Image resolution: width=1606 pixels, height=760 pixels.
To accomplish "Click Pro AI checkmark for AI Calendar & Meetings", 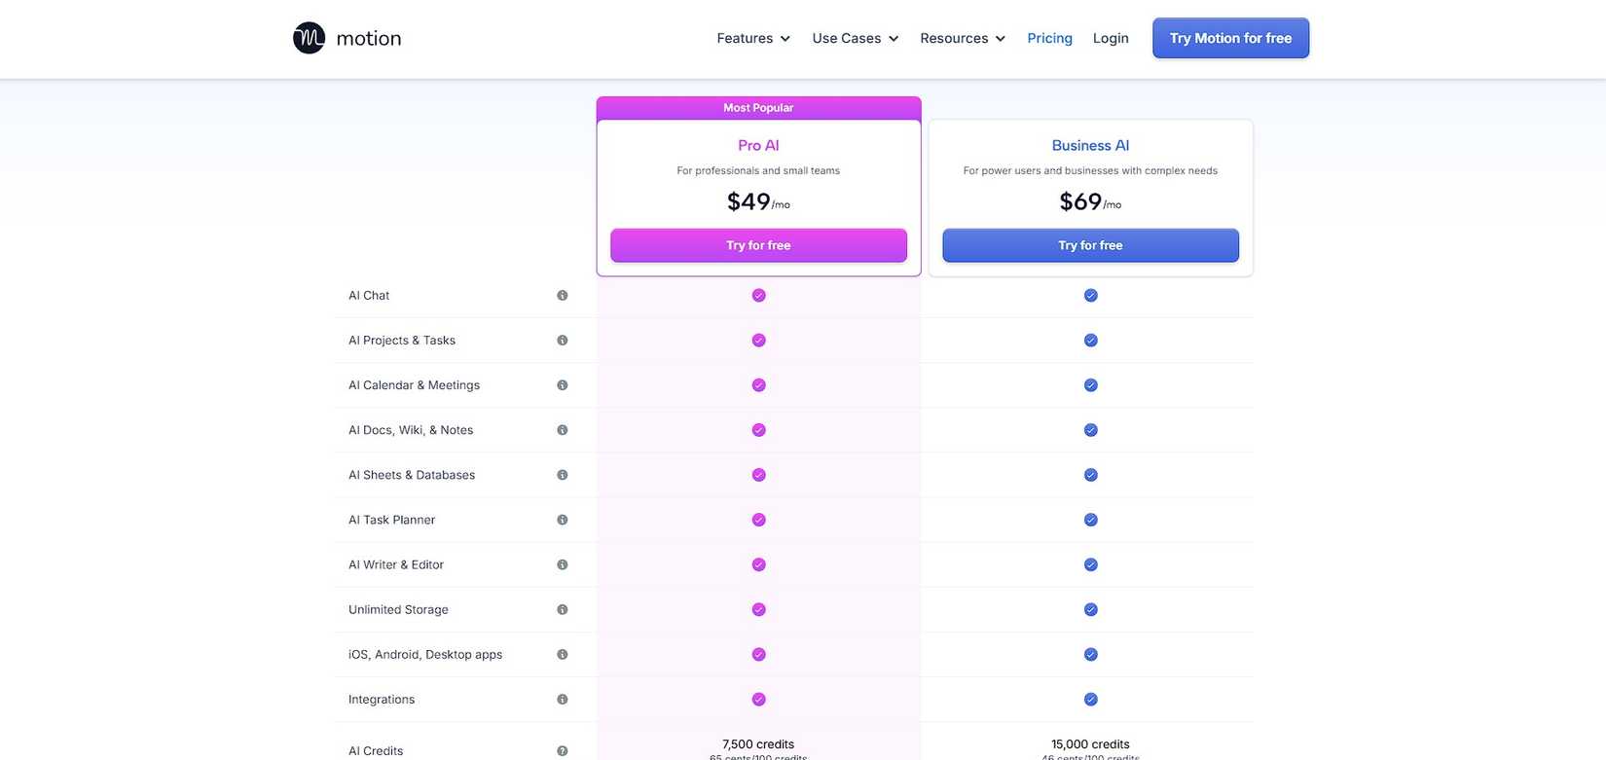I will [759, 385].
